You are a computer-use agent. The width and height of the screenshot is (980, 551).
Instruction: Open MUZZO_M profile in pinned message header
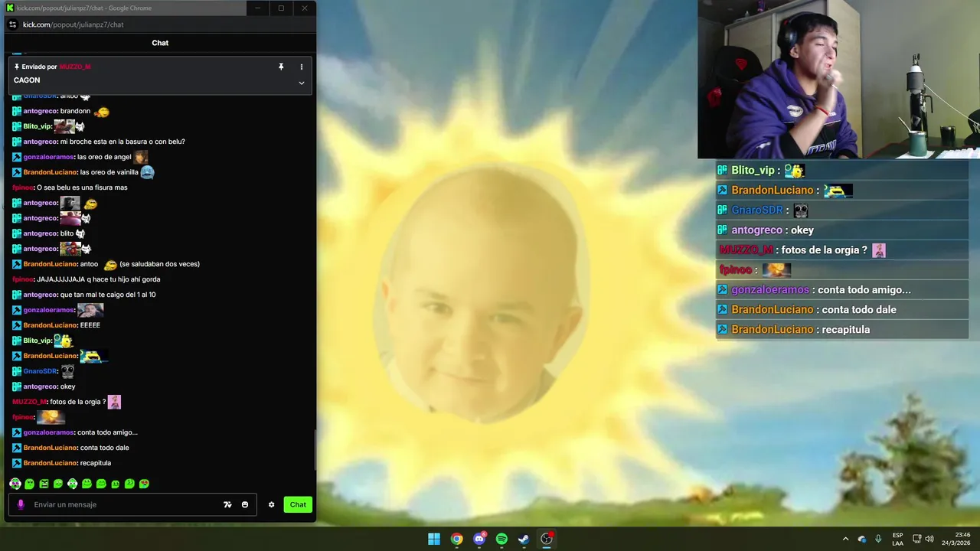click(x=75, y=67)
